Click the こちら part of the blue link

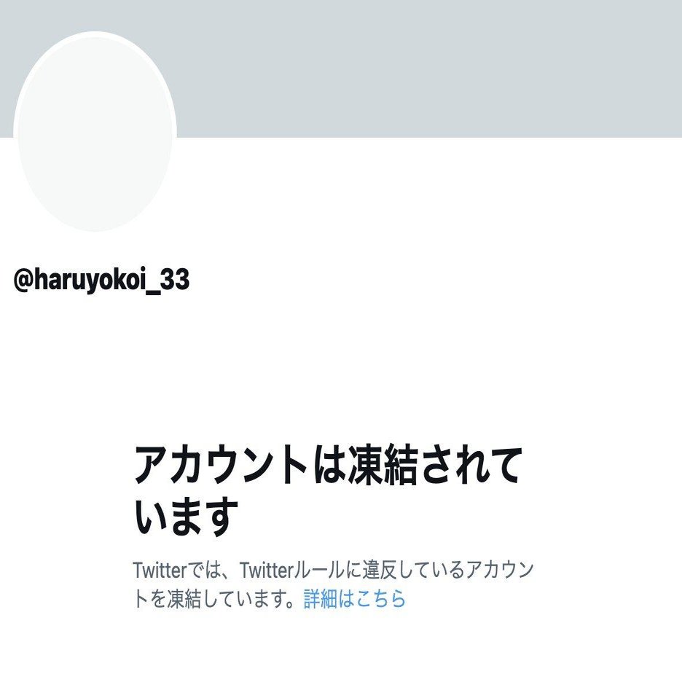pos(380,598)
